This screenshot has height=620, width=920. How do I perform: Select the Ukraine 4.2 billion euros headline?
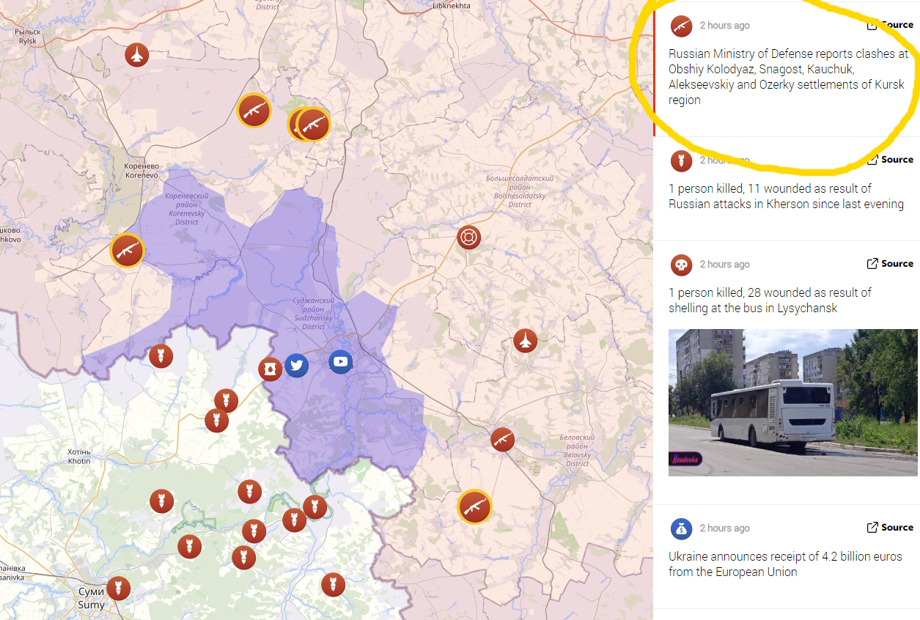coord(784,564)
